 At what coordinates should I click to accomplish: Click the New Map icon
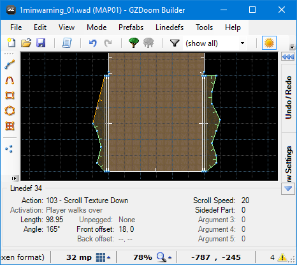coord(11,43)
